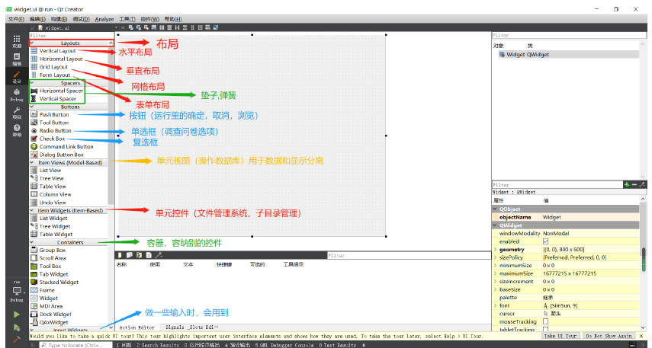Collapse the Containers category
The height and width of the screenshot is (348, 652).
pyautogui.click(x=32, y=242)
